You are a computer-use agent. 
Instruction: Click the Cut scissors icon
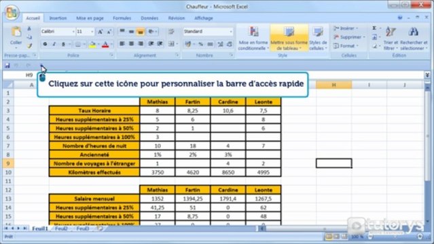tap(29, 28)
